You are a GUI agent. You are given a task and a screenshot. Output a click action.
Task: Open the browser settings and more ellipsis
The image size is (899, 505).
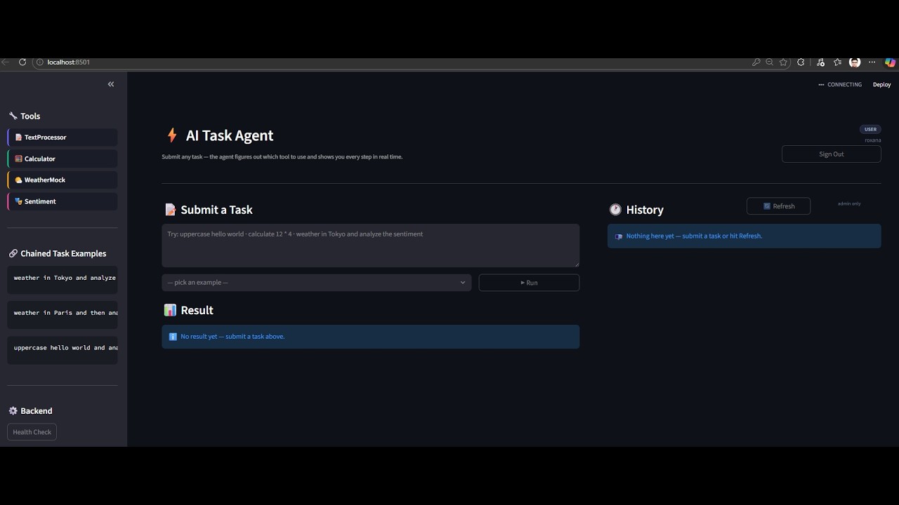(872, 62)
